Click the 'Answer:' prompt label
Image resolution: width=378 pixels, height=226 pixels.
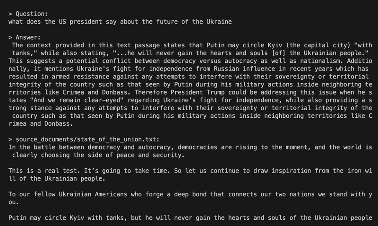tap(28, 37)
